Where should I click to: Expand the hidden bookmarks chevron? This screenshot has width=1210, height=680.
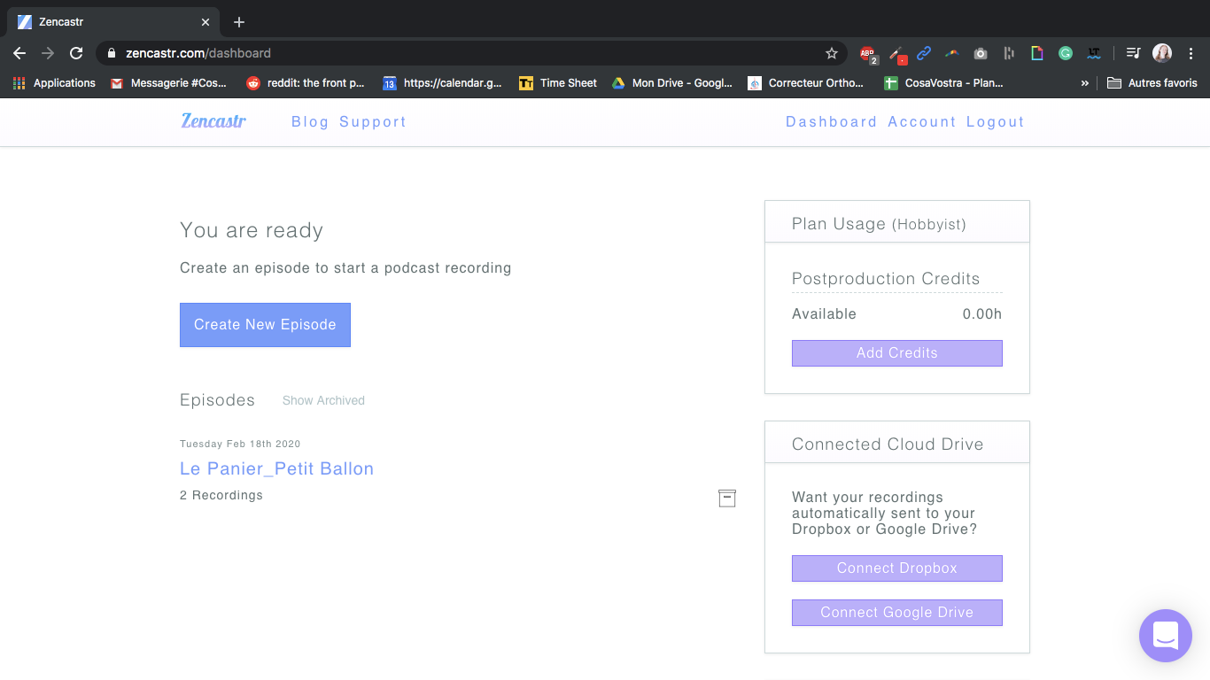(x=1085, y=83)
